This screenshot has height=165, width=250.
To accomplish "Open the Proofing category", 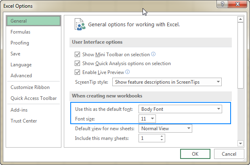I will 34,43.
